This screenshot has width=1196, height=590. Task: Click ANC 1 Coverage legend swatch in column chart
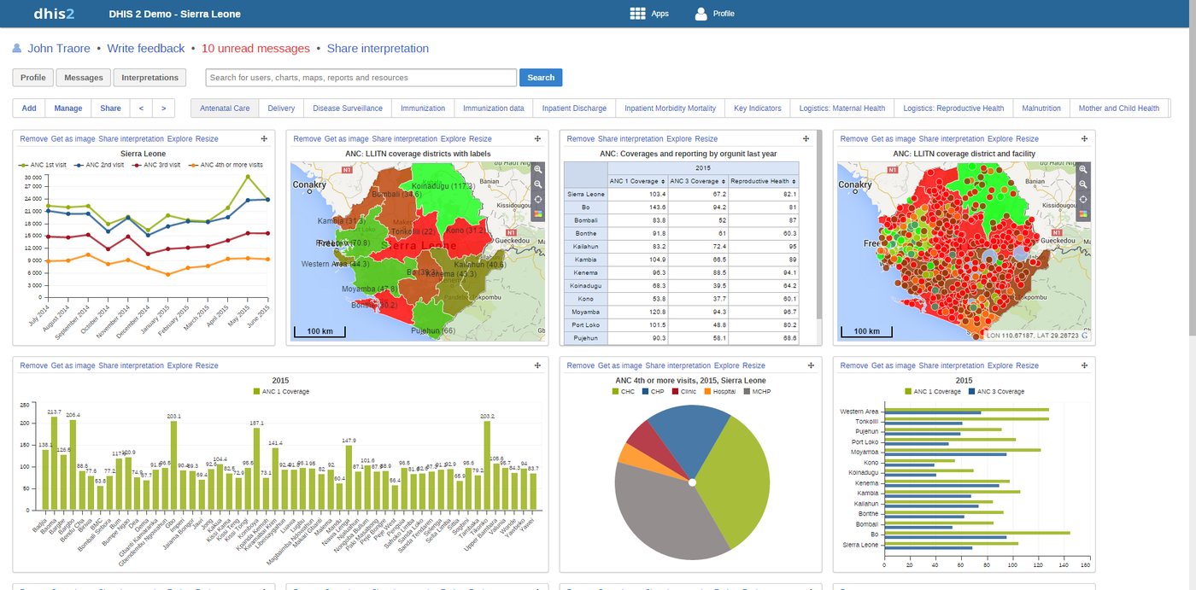tap(257, 391)
